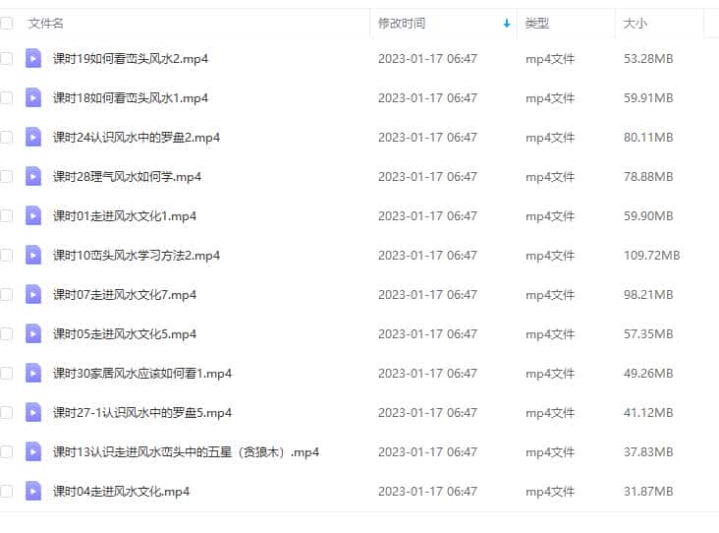719x533 pixels.
Task: Sort list by 大小 column header
Action: click(x=636, y=24)
